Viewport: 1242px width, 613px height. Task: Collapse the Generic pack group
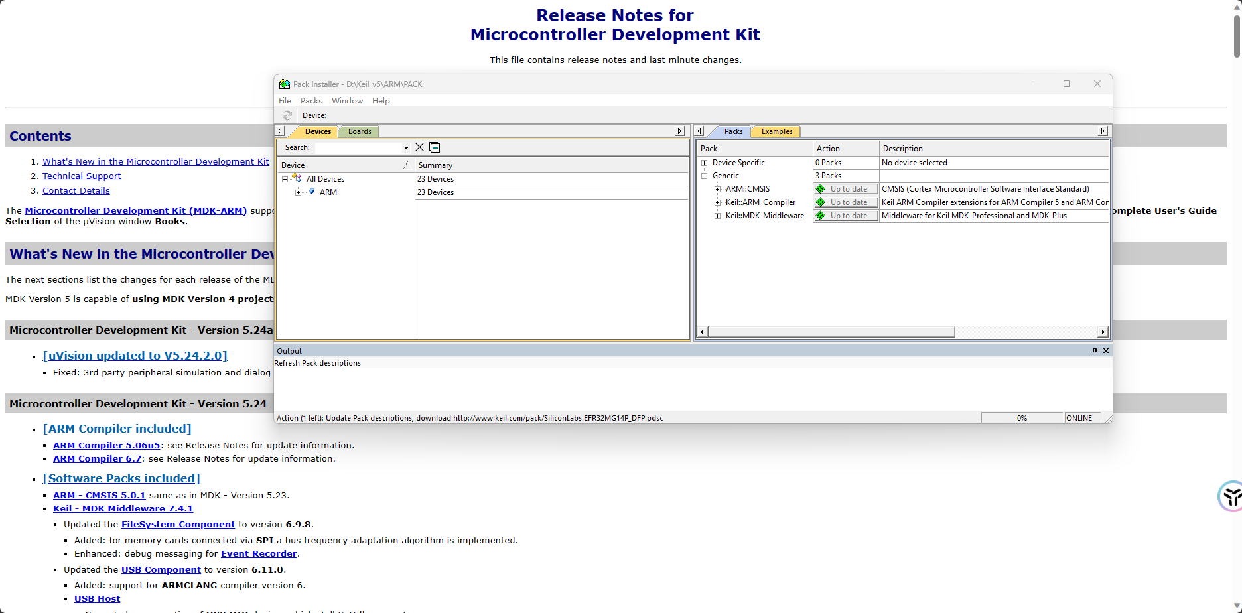[x=704, y=176]
